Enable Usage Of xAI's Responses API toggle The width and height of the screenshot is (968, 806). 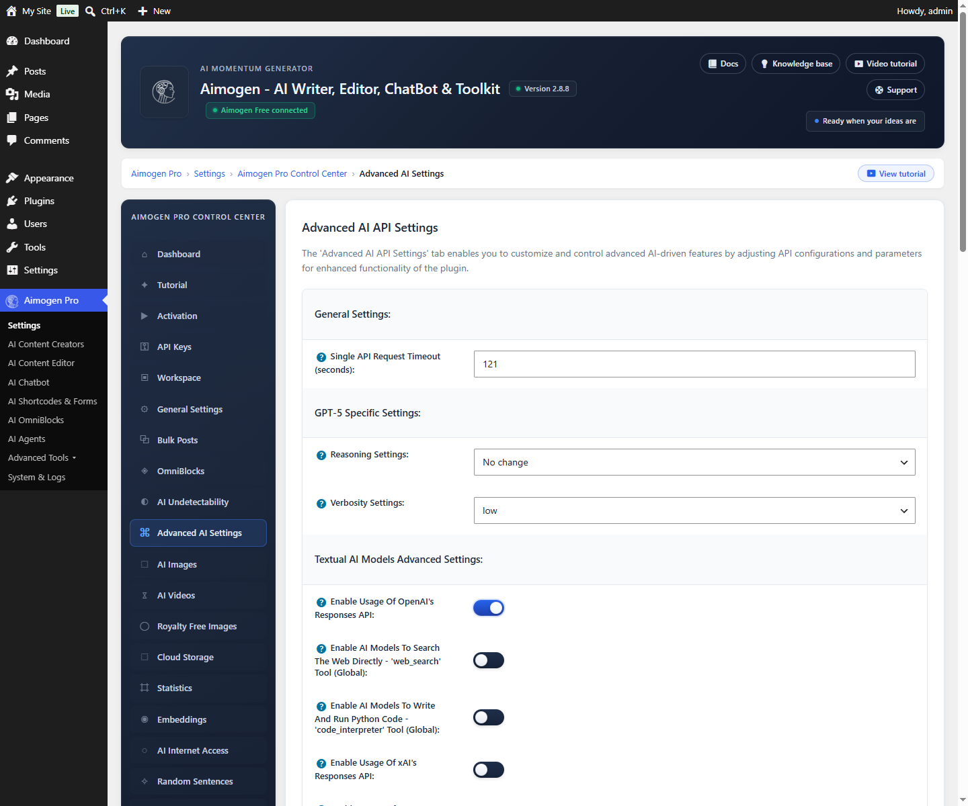pos(489,770)
